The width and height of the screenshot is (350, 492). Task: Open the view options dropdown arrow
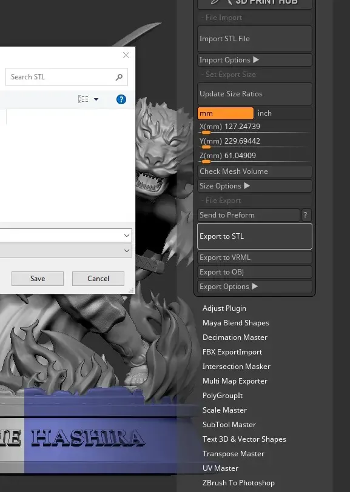point(96,99)
